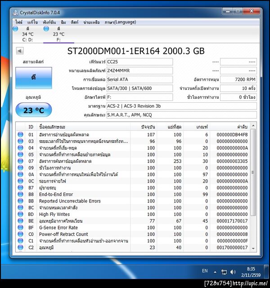This screenshot has height=288, width=270.
Task: Click status orb for attribute 09 row
Action: (x=21, y=168)
